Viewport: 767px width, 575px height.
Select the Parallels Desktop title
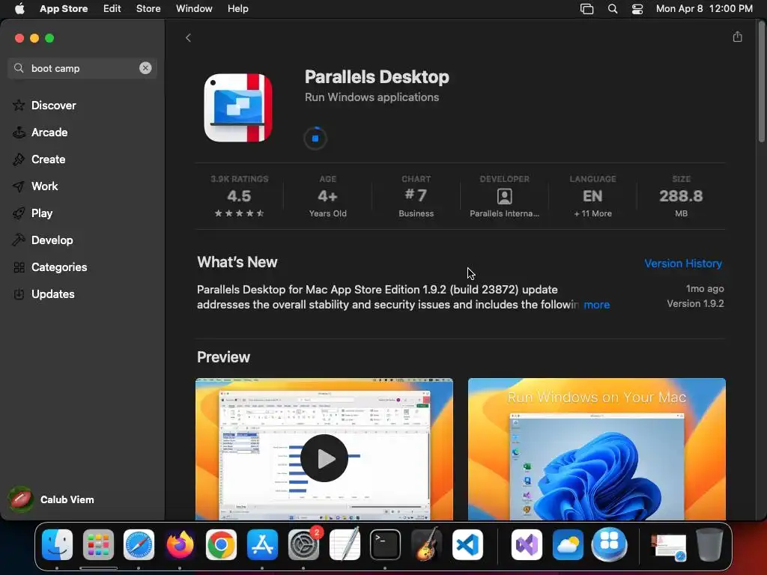coord(377,77)
